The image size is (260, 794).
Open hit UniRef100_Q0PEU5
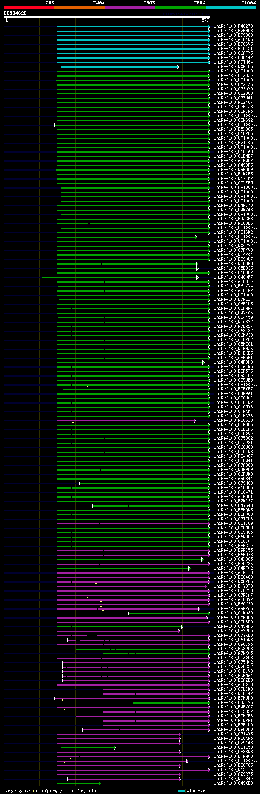pos(233,66)
